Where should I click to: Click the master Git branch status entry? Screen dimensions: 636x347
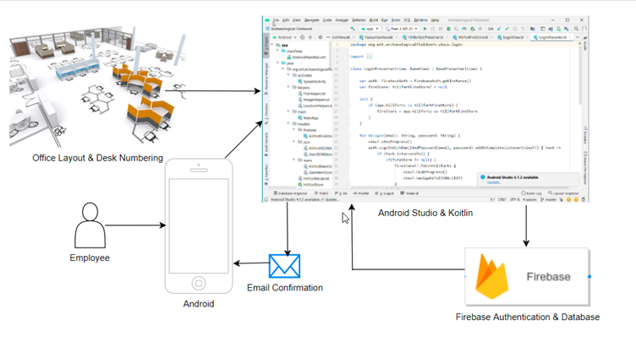click(x=548, y=199)
